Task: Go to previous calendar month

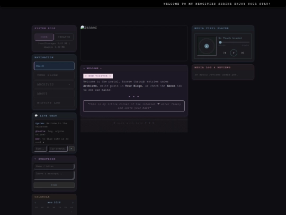Action: pos(35,203)
